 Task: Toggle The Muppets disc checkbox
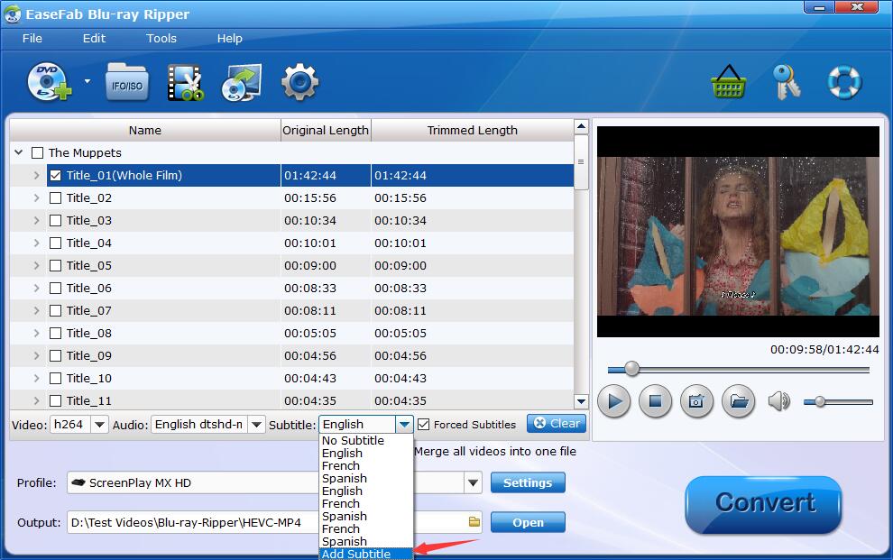38,152
